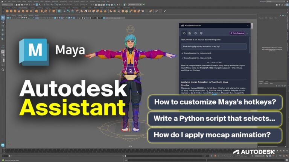The width and height of the screenshot is (289, 162).
Task: Toggle snap to grids on status line
Action: [47, 4]
